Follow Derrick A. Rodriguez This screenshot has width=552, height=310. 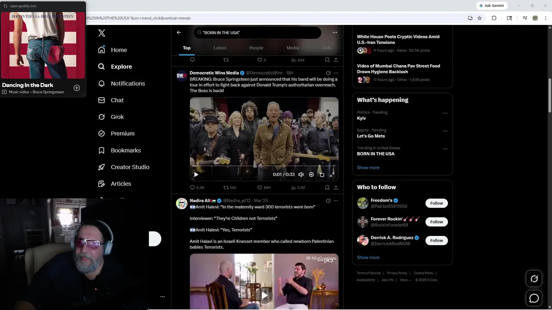[x=436, y=240]
